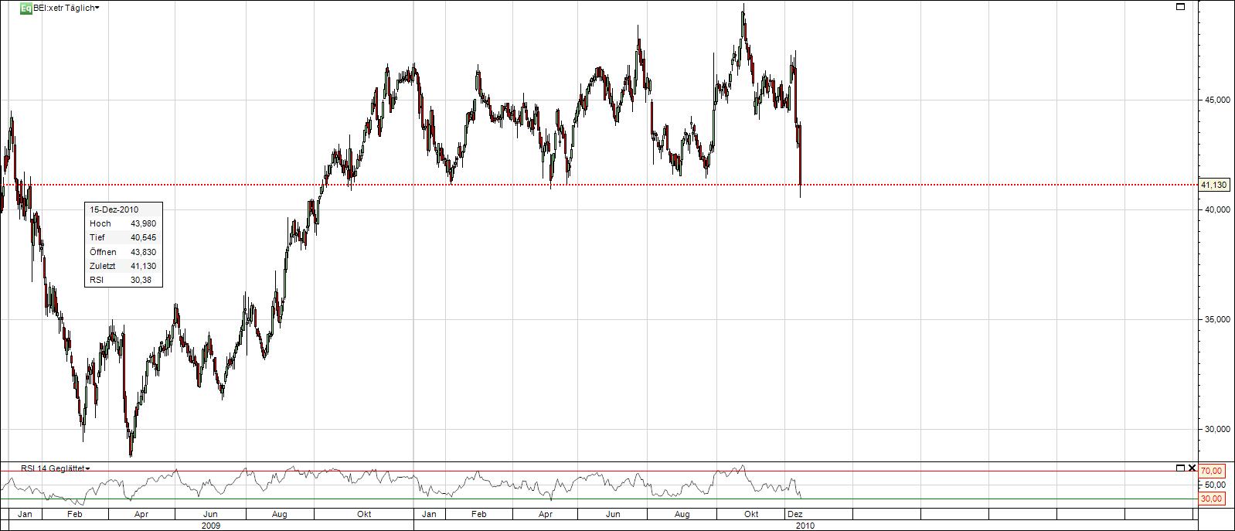Select the Dez month on time axis
The width and height of the screenshot is (1235, 531).
point(794,514)
